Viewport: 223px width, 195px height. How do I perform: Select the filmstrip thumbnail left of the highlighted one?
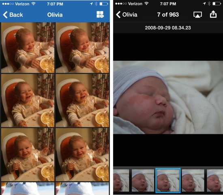click(143, 180)
